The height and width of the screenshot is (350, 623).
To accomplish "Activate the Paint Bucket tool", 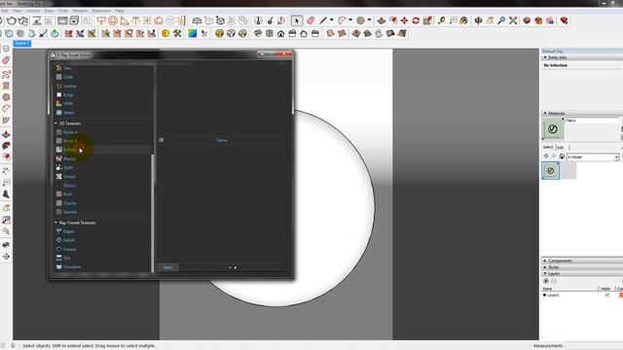I will pos(463,20).
